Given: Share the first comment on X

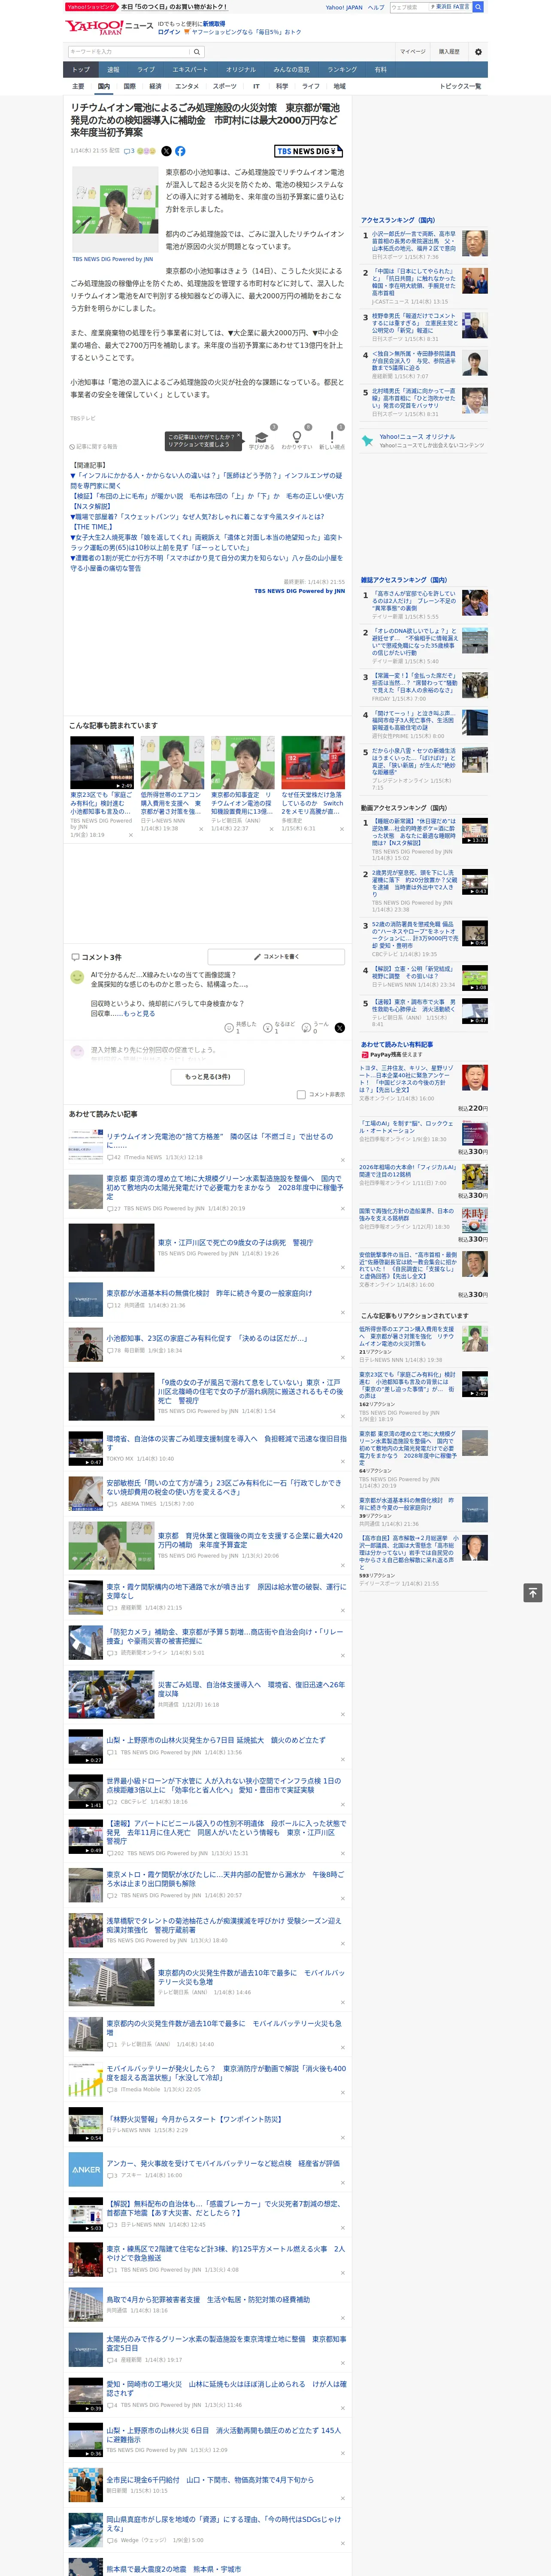Looking at the screenshot, I should 340,1028.
